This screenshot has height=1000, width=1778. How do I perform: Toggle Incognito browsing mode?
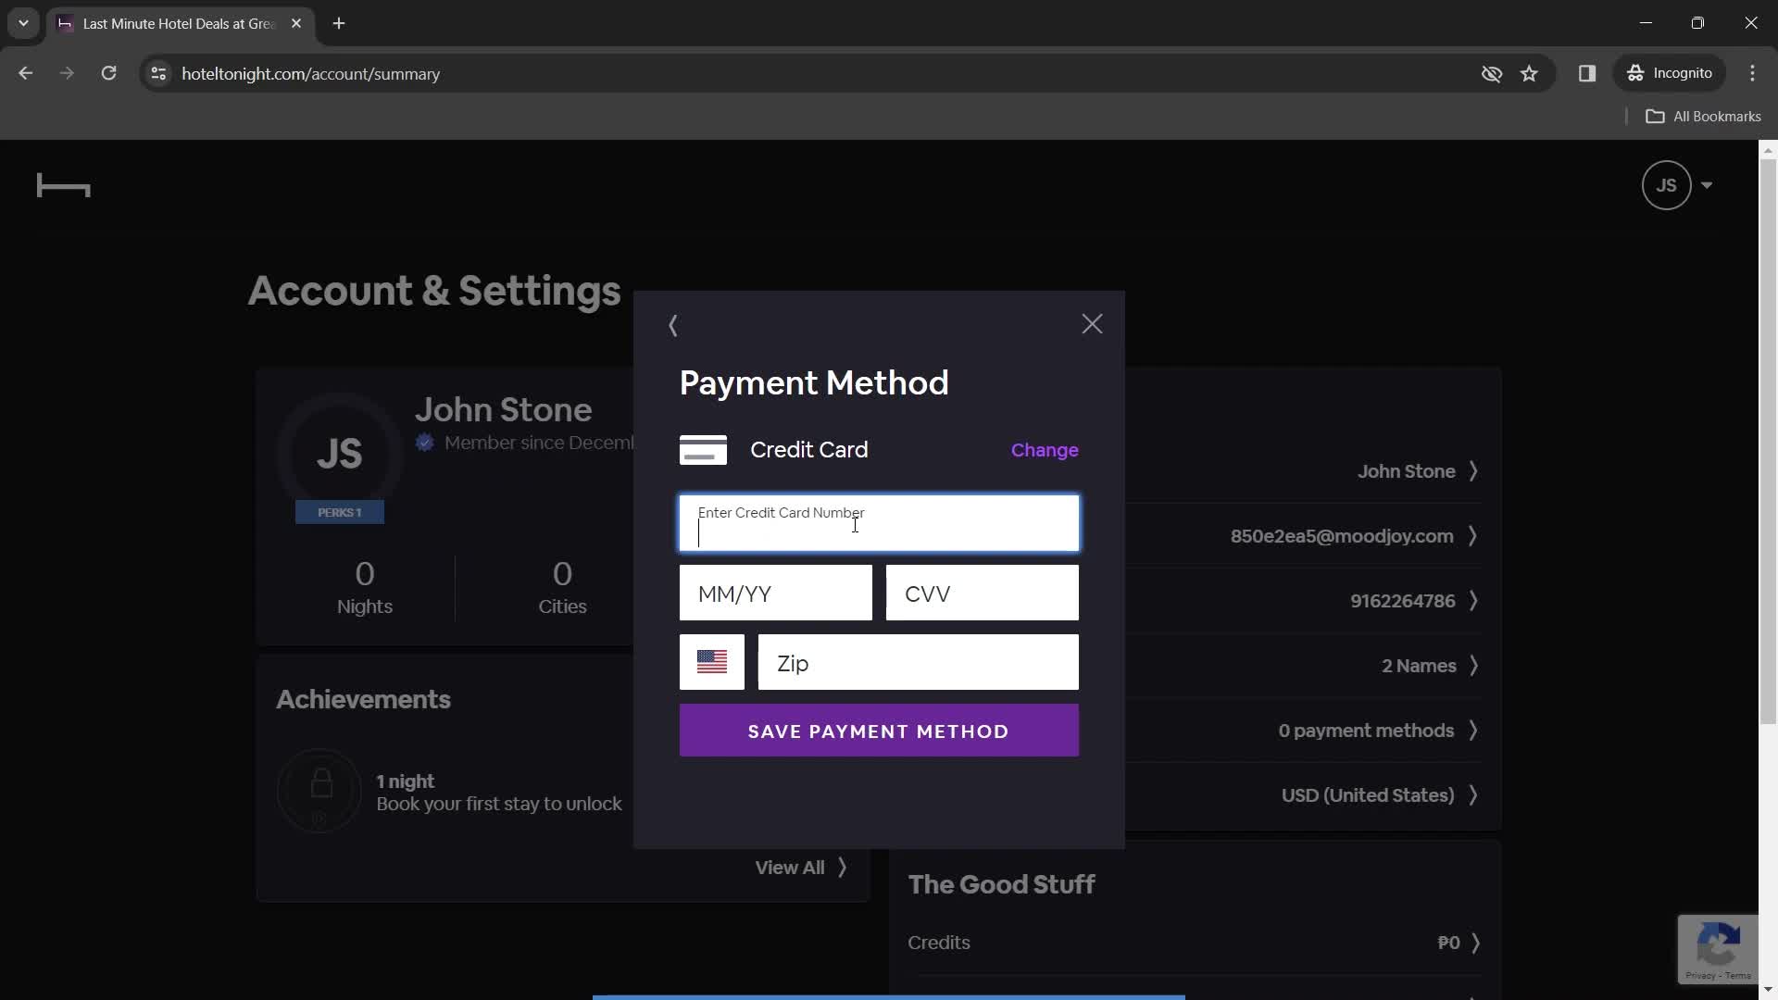1675,73
